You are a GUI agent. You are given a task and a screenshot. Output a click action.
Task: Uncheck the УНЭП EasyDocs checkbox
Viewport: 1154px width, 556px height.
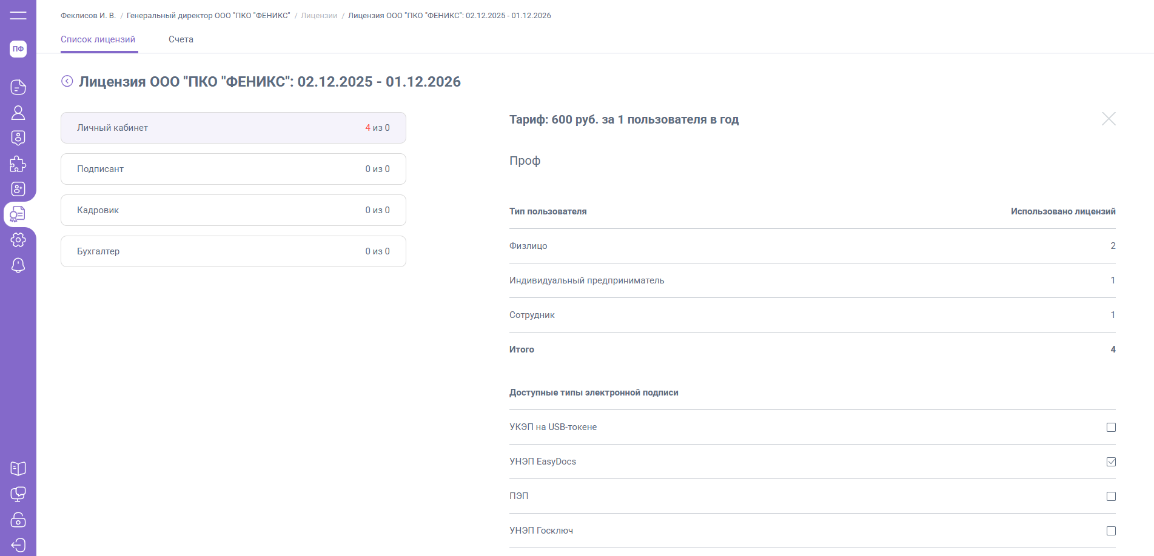point(1111,462)
